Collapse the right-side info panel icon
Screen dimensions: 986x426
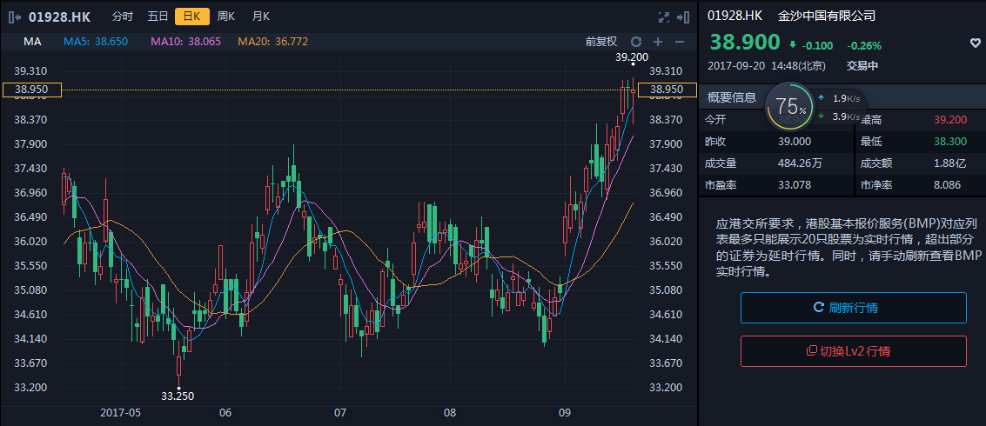[x=685, y=17]
